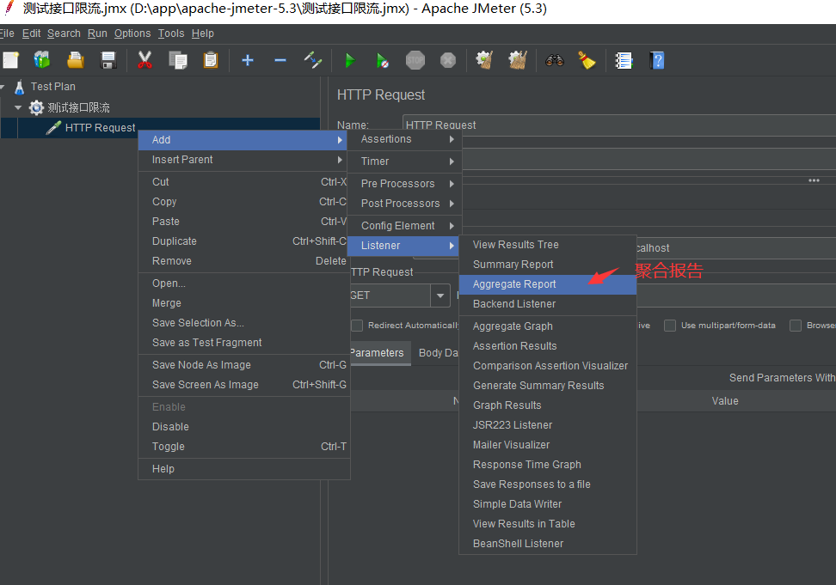
Task: Click the Cut scissors icon
Action: pos(144,60)
